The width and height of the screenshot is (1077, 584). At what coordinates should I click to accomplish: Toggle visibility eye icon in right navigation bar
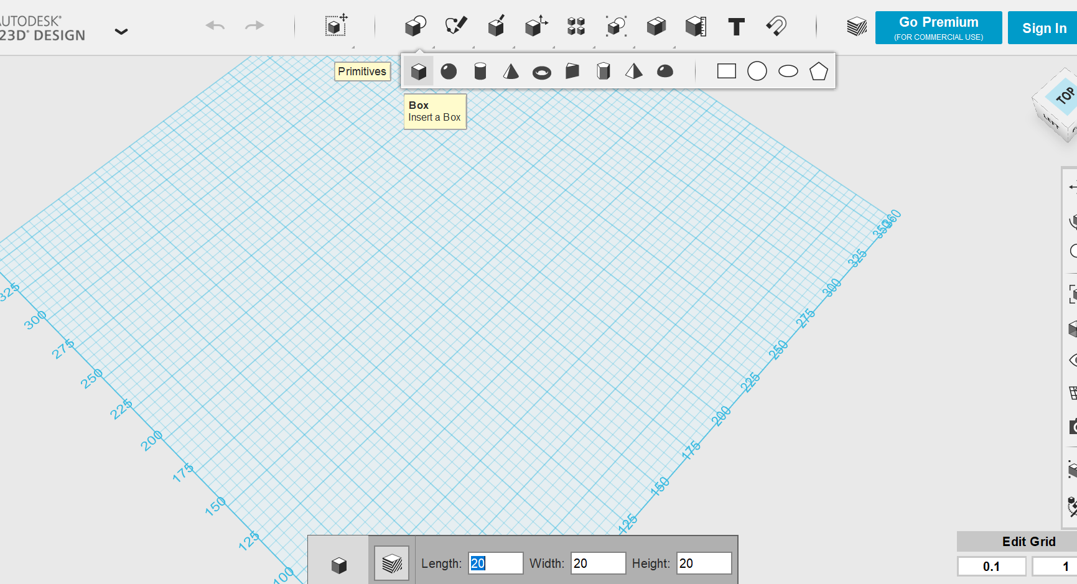tap(1073, 360)
